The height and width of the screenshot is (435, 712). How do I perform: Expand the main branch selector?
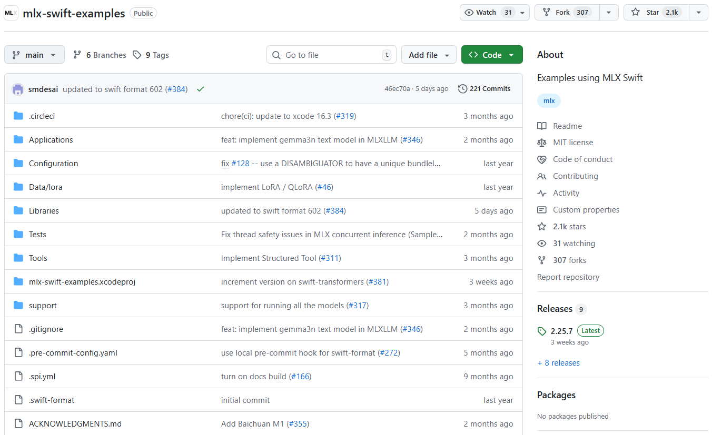(34, 54)
